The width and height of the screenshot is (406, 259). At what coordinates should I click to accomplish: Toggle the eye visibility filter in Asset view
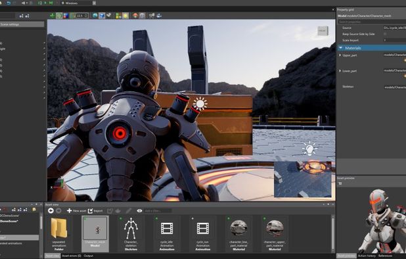(139, 211)
